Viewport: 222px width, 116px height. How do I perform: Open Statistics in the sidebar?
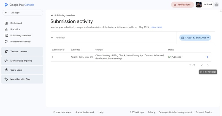click(x=15, y=29)
